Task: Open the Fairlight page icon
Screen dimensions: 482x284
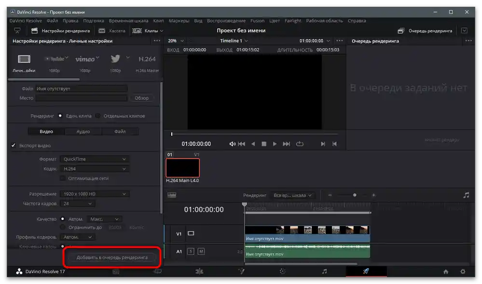Action: coord(324,271)
